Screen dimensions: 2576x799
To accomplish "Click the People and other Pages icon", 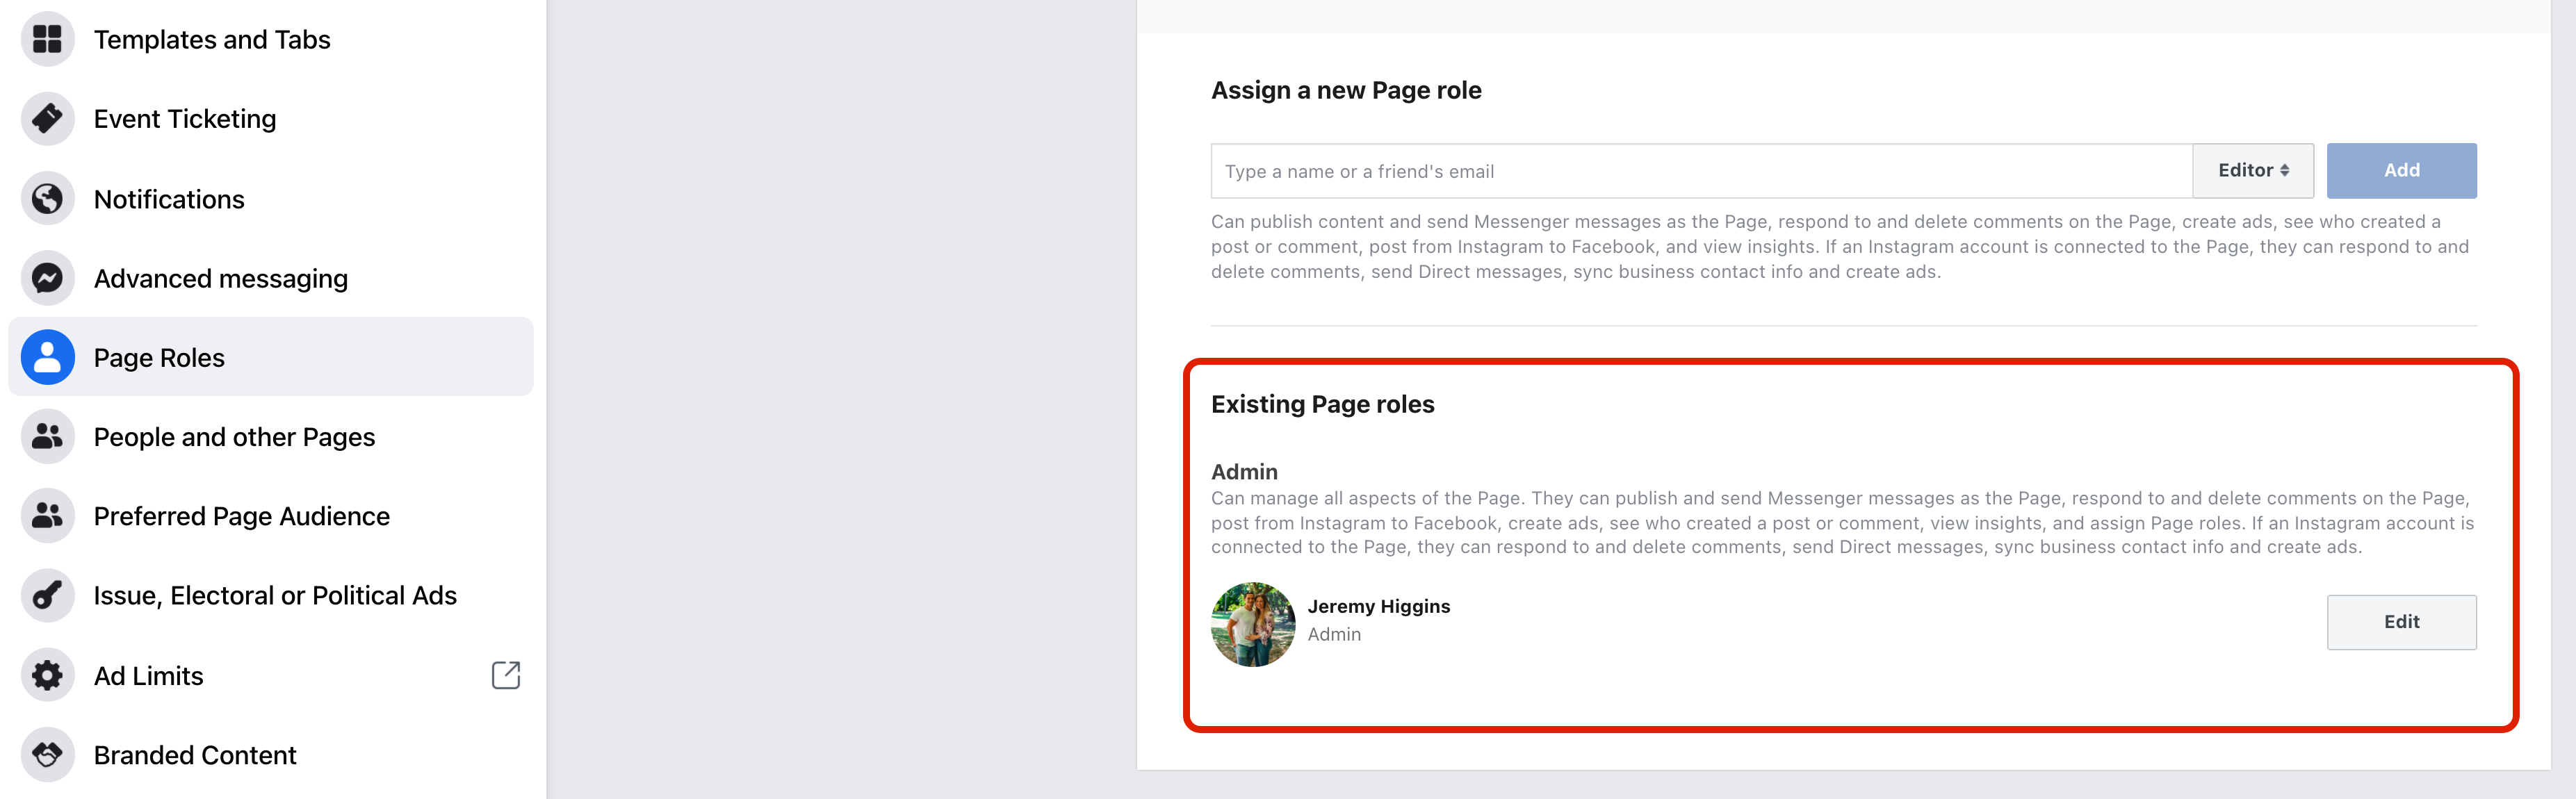I will pos(47,436).
